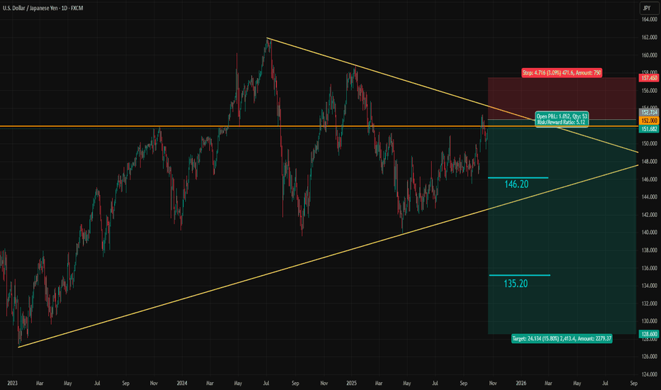Click the red 157.450 stop price tag
This screenshot has height=390, width=661.
649,78
